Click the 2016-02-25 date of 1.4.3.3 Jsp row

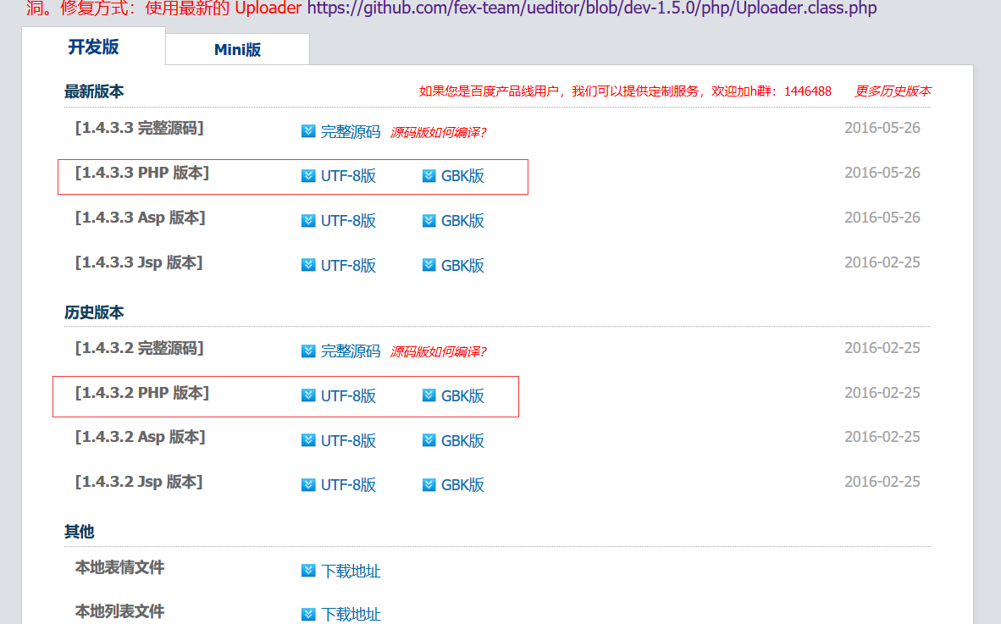tap(882, 262)
